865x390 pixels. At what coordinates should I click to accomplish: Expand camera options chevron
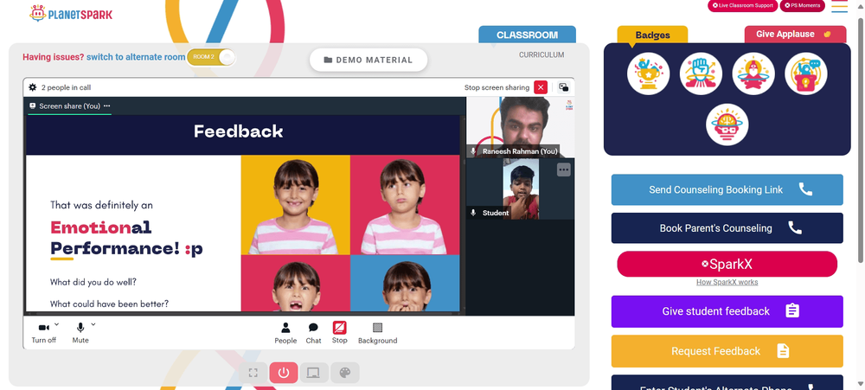coord(57,324)
